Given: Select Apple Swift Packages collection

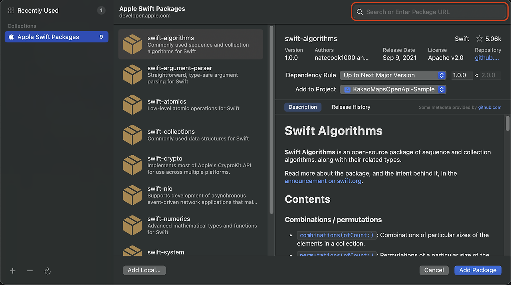Looking at the screenshot, I should tap(56, 37).
